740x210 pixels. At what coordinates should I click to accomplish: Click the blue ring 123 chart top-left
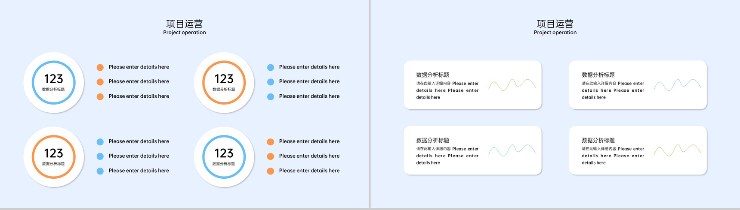click(x=54, y=83)
